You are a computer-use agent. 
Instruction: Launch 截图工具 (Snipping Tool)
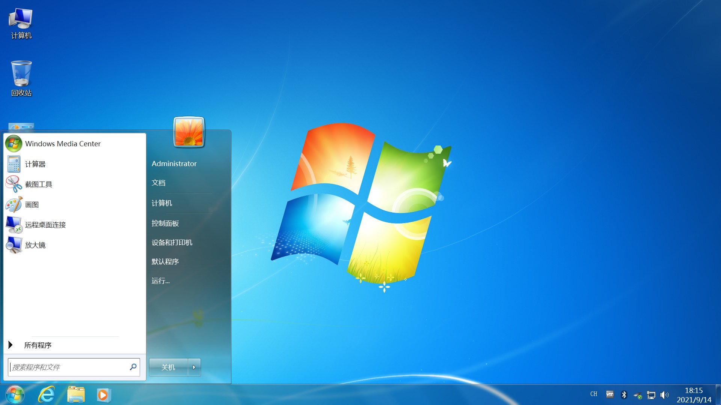tap(38, 184)
